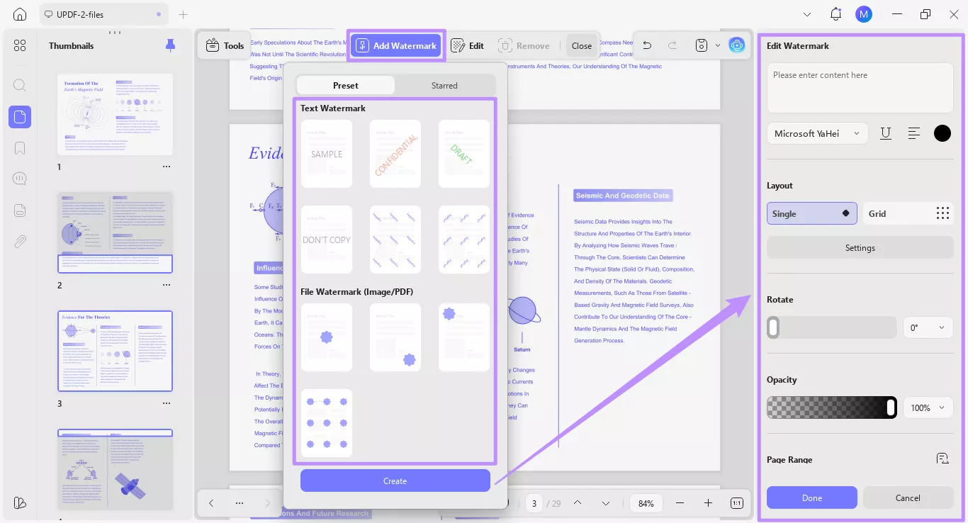Open the notifications bell
This screenshot has height=523, width=968.
836,14
